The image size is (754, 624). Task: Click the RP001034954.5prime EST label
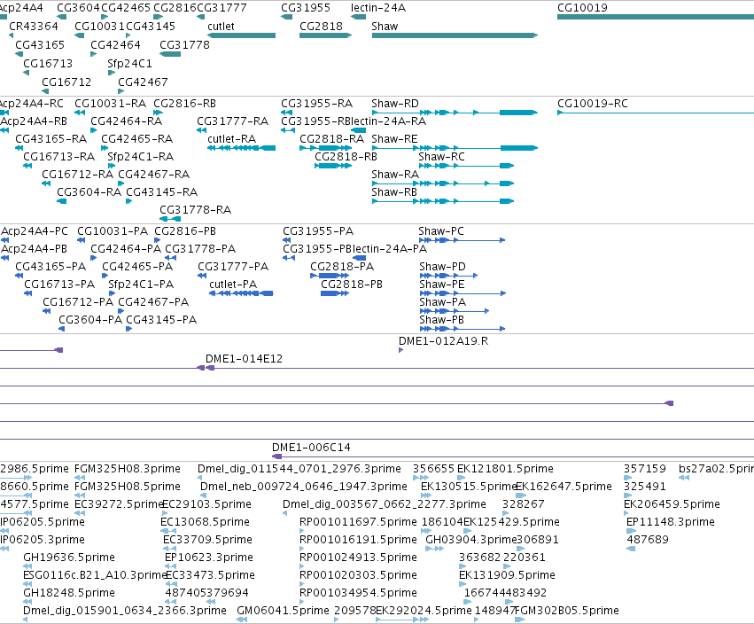pyautogui.click(x=358, y=593)
